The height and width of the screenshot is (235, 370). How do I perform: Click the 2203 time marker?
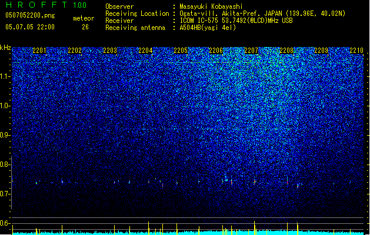click(110, 51)
